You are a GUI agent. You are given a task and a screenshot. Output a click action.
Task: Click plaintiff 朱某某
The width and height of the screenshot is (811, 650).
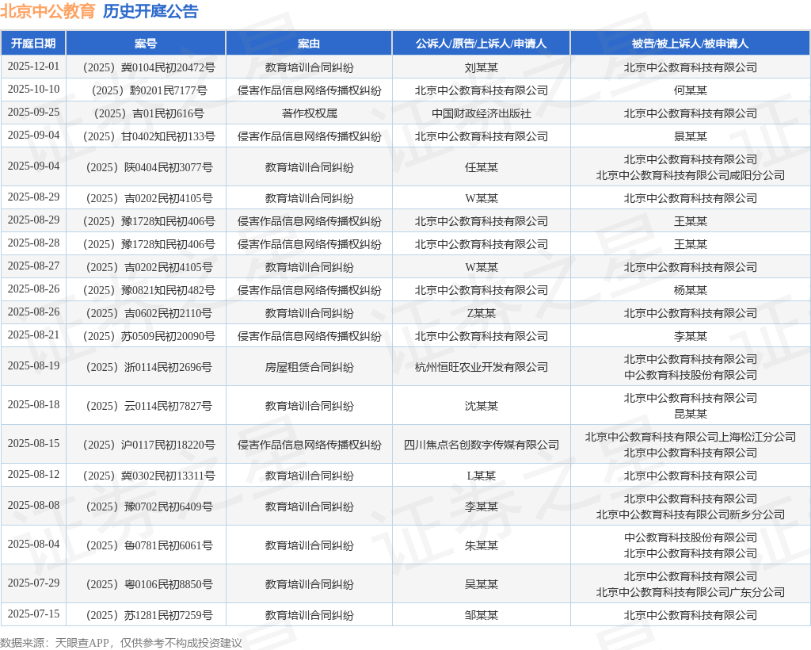[x=481, y=545]
